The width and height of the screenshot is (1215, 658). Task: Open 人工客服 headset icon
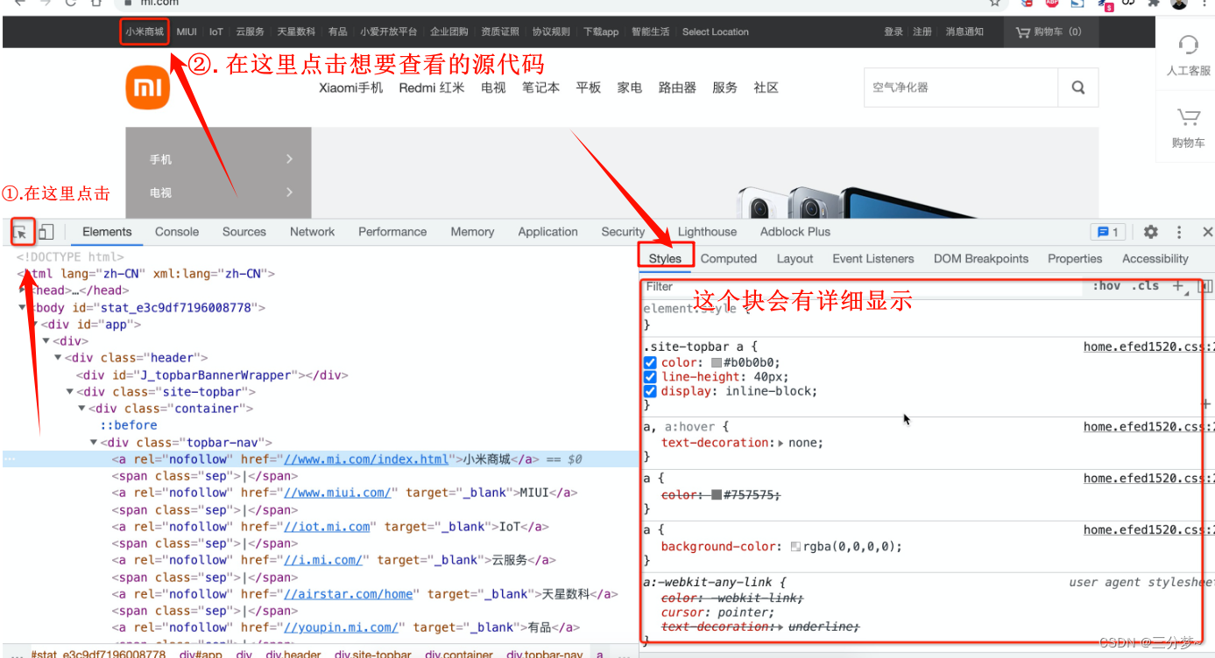click(1188, 44)
